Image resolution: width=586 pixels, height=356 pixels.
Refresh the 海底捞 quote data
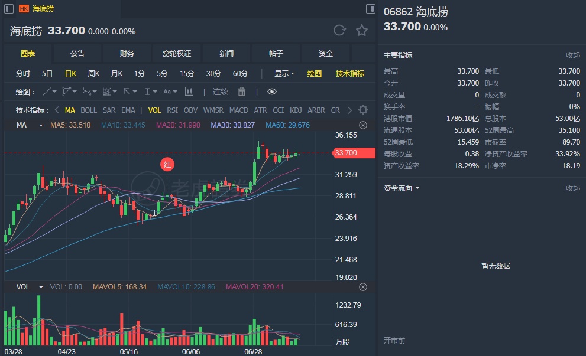339,30
